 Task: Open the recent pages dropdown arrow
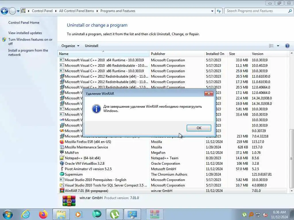(x=18, y=11)
